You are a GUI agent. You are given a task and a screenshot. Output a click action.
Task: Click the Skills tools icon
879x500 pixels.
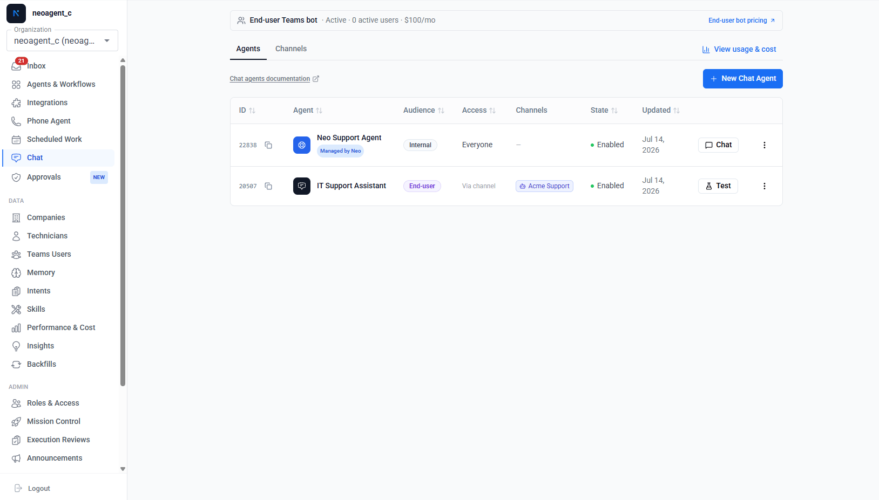click(16, 310)
